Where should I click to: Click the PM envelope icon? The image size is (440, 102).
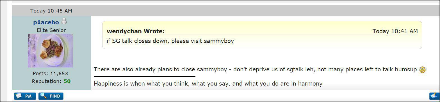[19, 96]
